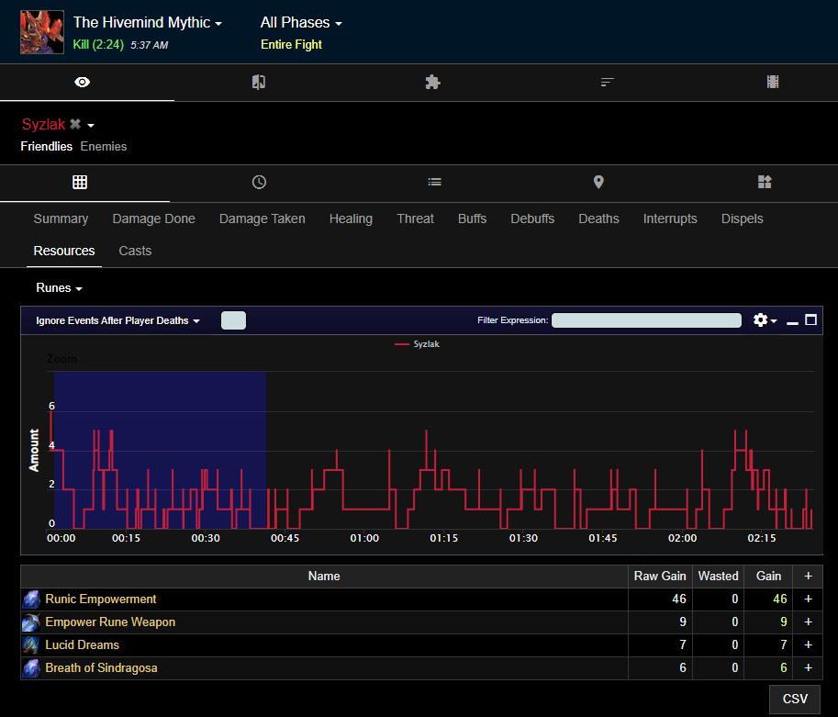Viewport: 838px width, 717px height.
Task: Export table with CSV button
Action: pyautogui.click(x=795, y=699)
